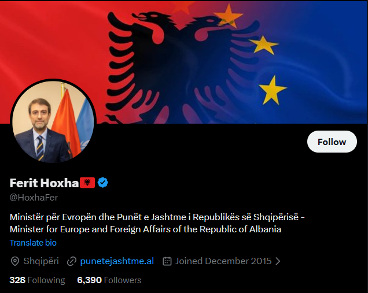Click the English bio line about Foreign Affairs

pyautogui.click(x=145, y=229)
